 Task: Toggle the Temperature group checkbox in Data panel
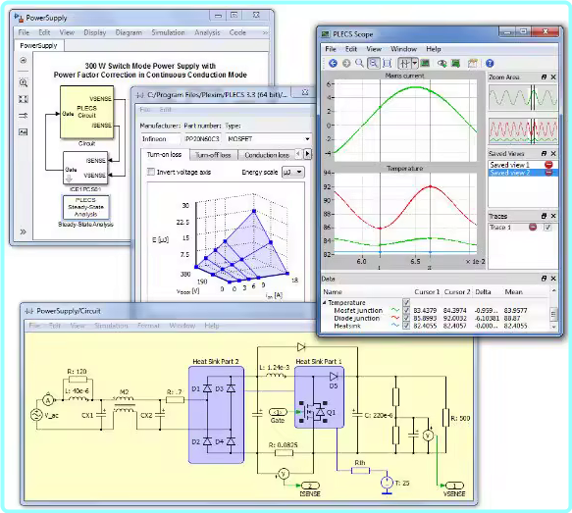pyautogui.click(x=406, y=302)
